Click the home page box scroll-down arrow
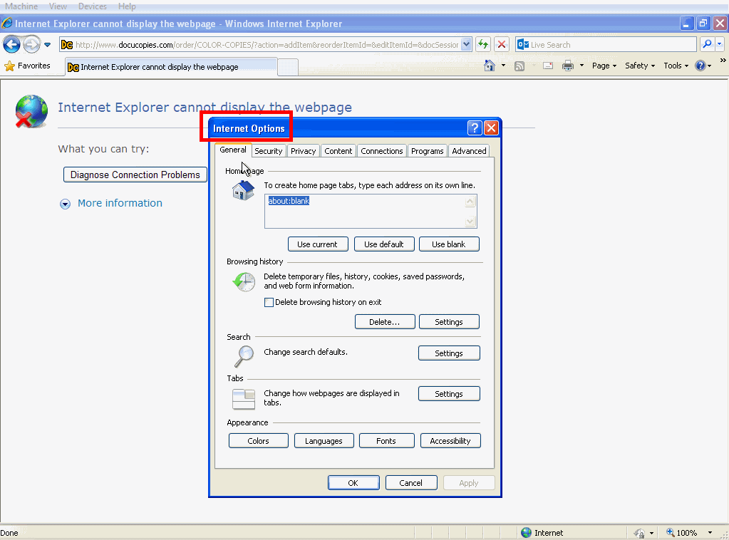This screenshot has width=729, height=540. point(470,222)
